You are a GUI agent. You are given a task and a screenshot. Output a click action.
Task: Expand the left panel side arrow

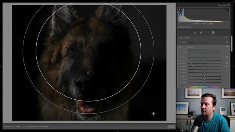tap(1, 66)
